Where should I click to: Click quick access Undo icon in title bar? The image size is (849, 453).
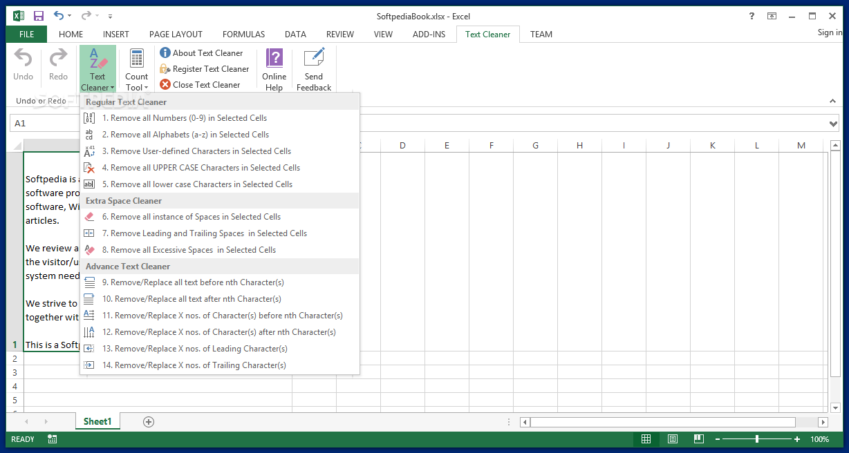click(x=59, y=16)
